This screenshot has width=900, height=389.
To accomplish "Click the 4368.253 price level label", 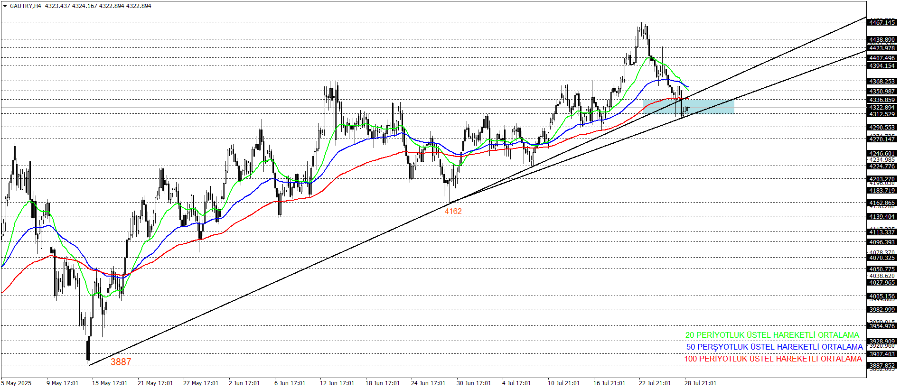I will pyautogui.click(x=882, y=82).
